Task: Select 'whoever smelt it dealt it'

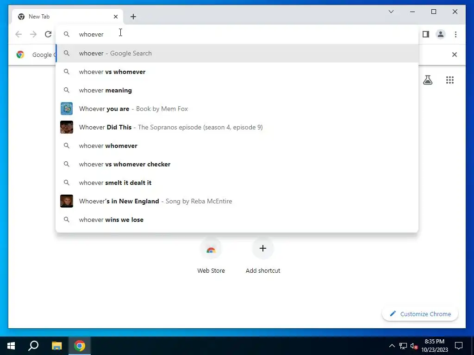Action: tap(237, 183)
